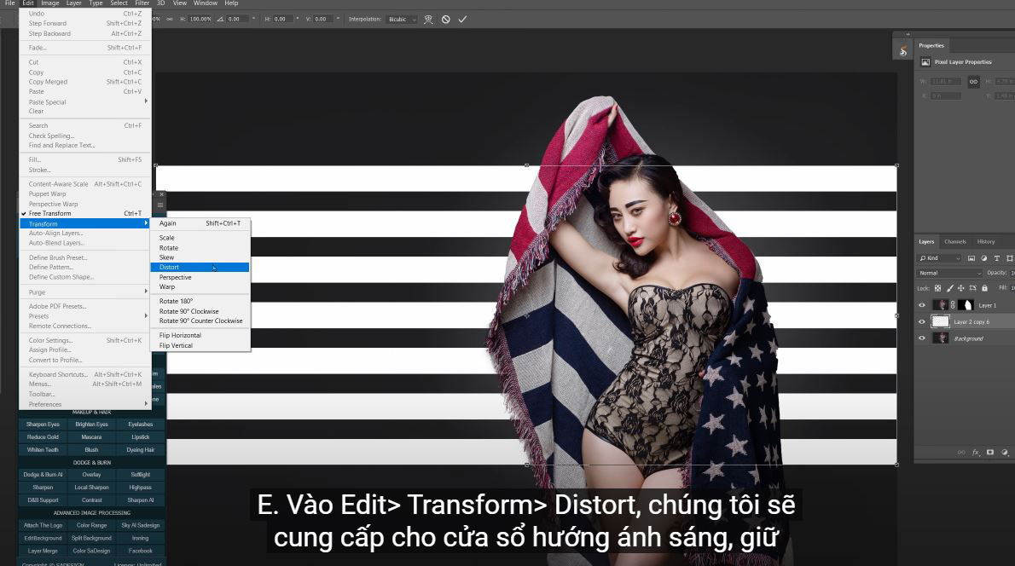The width and height of the screenshot is (1015, 566).
Task: Click the pixel layer icon in Properties
Action: click(925, 62)
